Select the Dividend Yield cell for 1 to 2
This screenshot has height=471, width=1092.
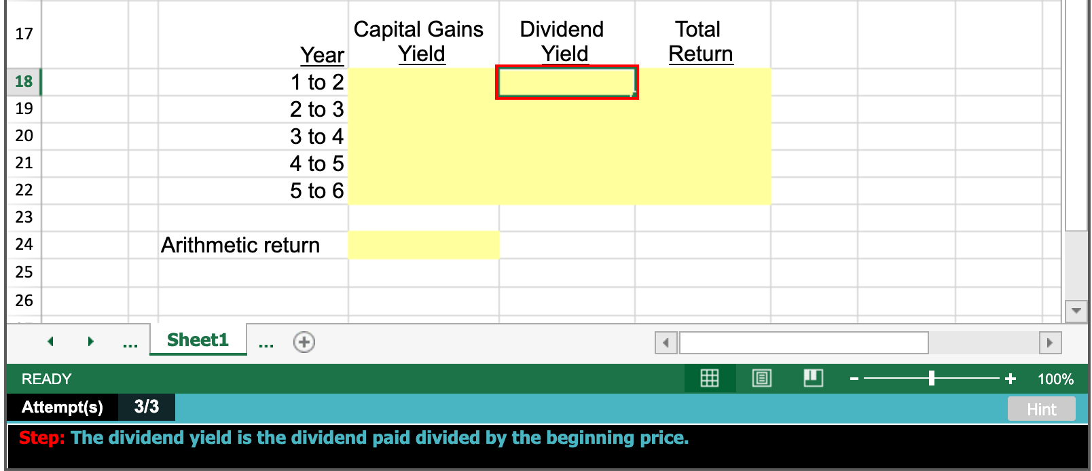567,82
